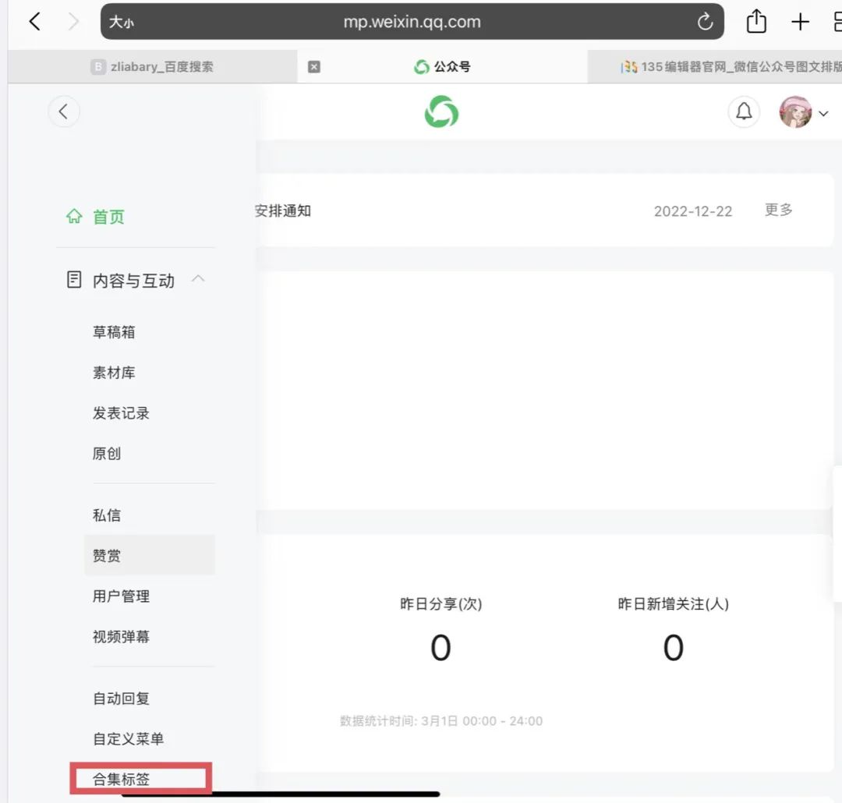Click the green WeChat Official Account logo
Screen dimensions: 842x803
coord(441,111)
